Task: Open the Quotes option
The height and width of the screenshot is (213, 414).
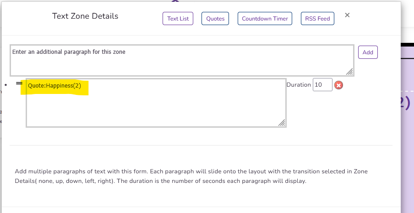Action: 215,19
